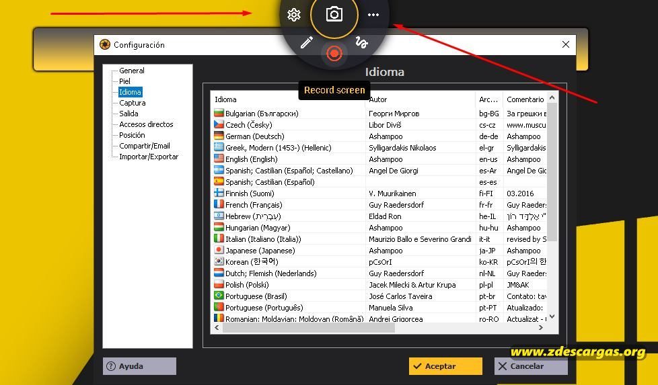Choose the Korean language row
The image size is (658, 385).
tap(379, 262)
